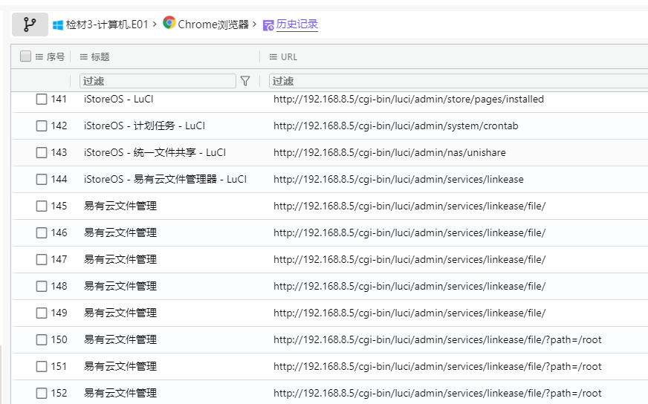
Task: Click the Chrome browser icon in breadcrumb
Action: click(169, 24)
